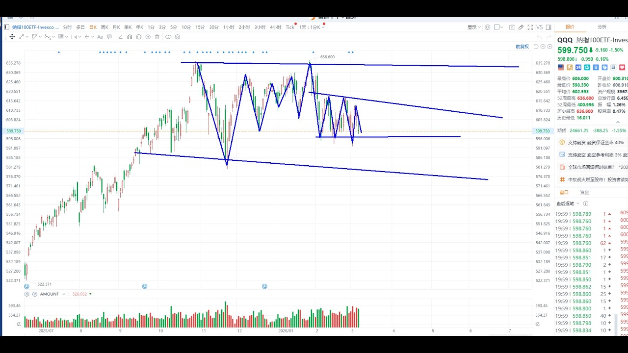Open chart settings gear next to 显示
The height and width of the screenshot is (353, 628).
[x=487, y=27]
